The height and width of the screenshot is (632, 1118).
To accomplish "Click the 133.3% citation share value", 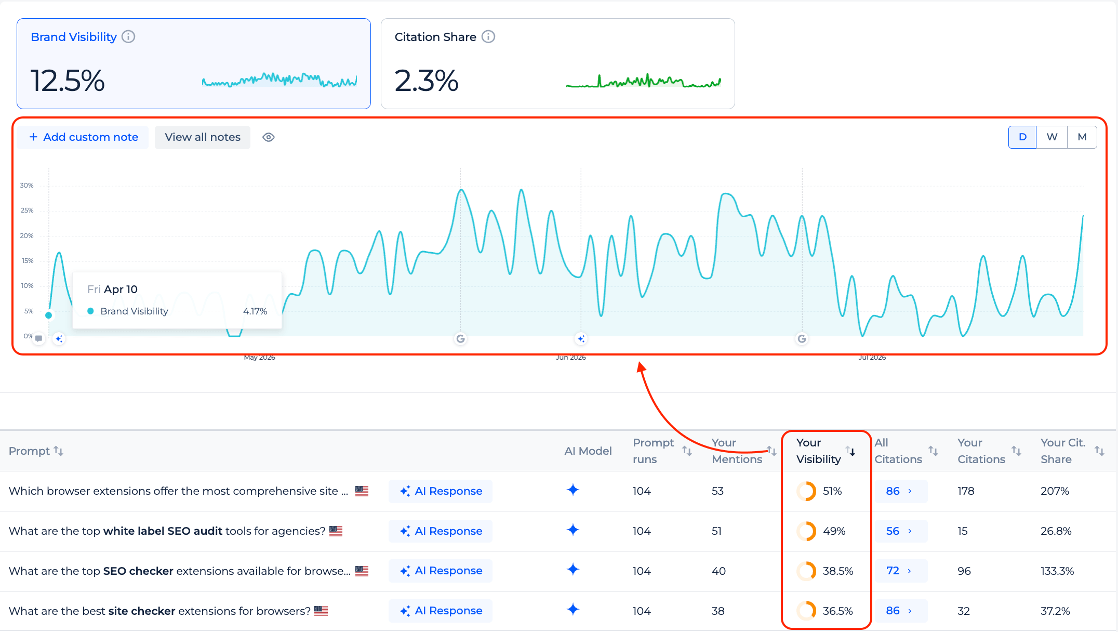I will point(1057,571).
